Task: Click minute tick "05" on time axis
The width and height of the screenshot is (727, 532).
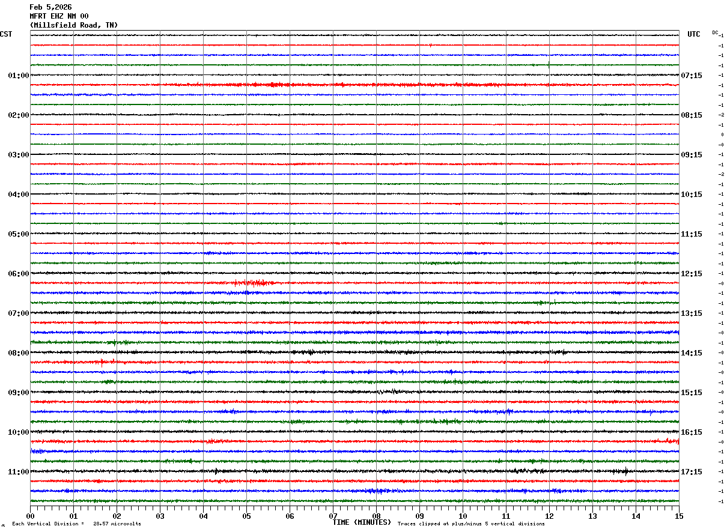Action: click(246, 516)
